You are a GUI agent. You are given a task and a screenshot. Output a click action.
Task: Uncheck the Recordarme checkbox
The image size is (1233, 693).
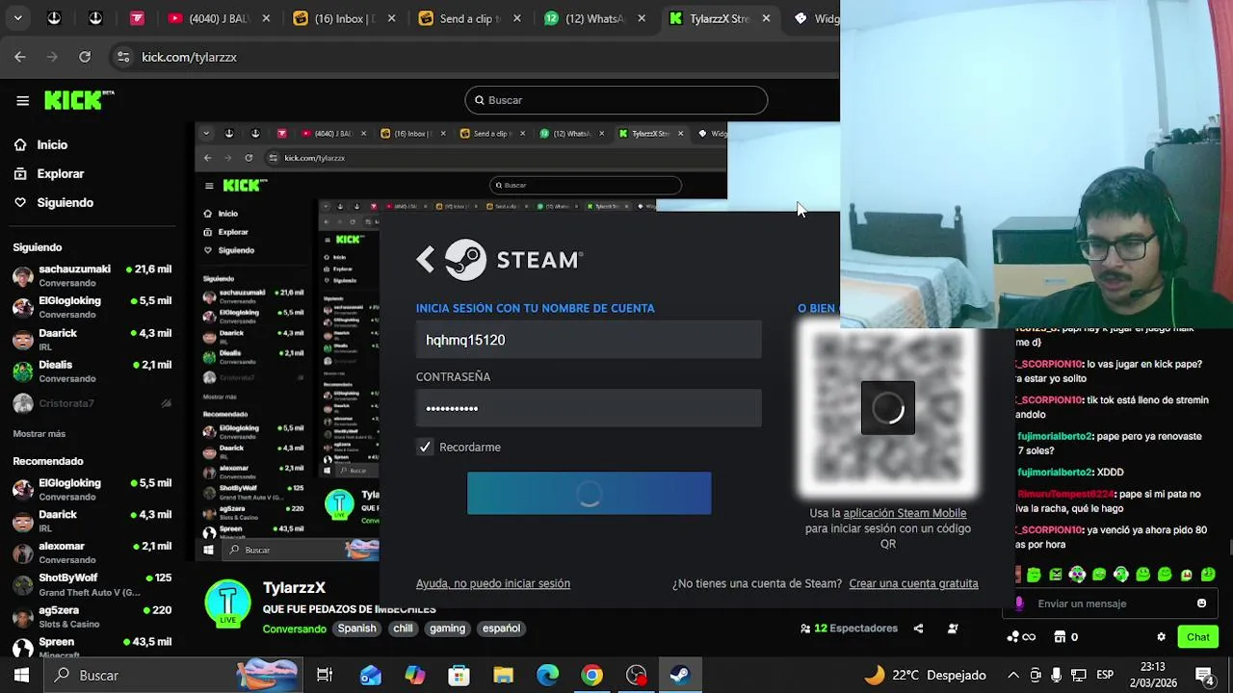[425, 447]
